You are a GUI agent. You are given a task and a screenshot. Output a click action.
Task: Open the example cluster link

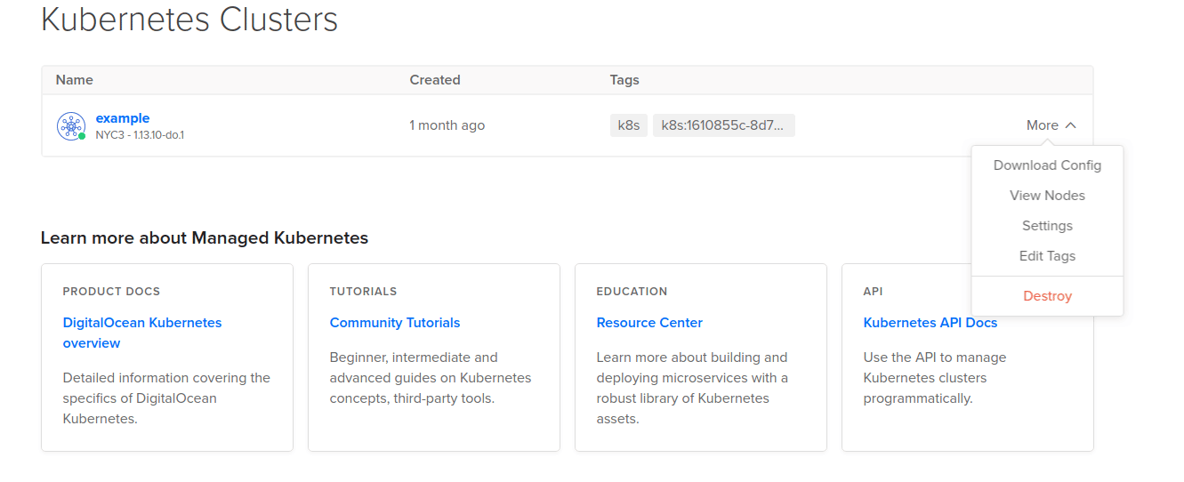(x=123, y=118)
